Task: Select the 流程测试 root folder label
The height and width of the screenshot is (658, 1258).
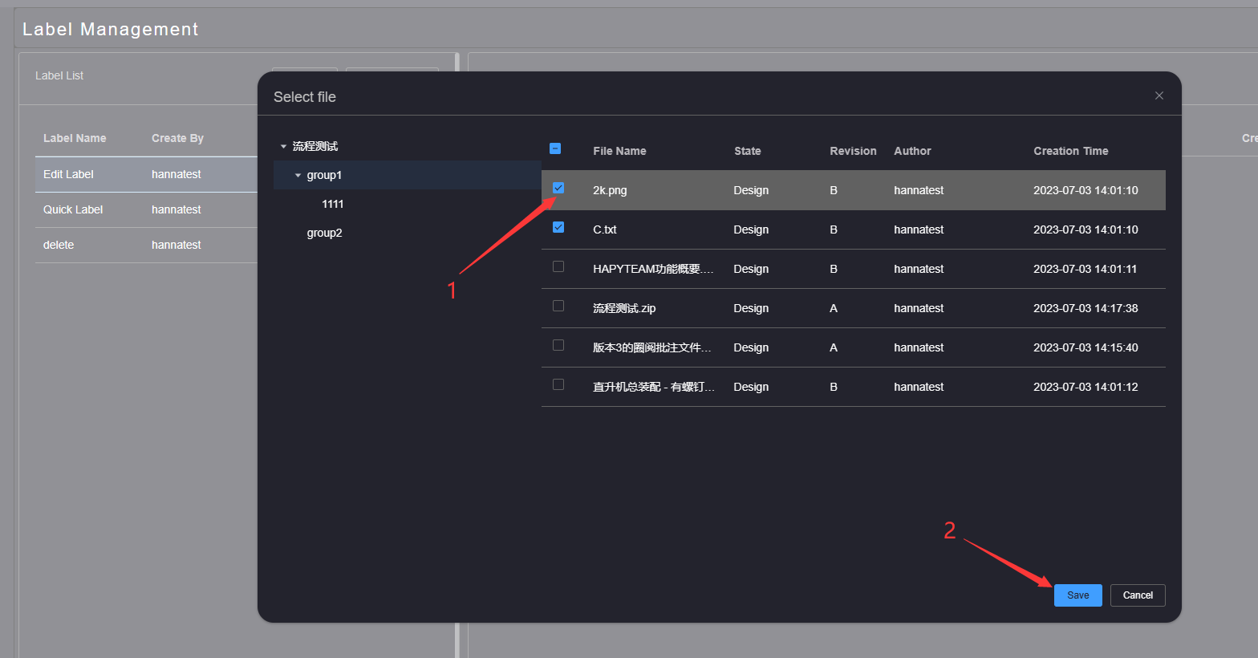Action: 314,146
